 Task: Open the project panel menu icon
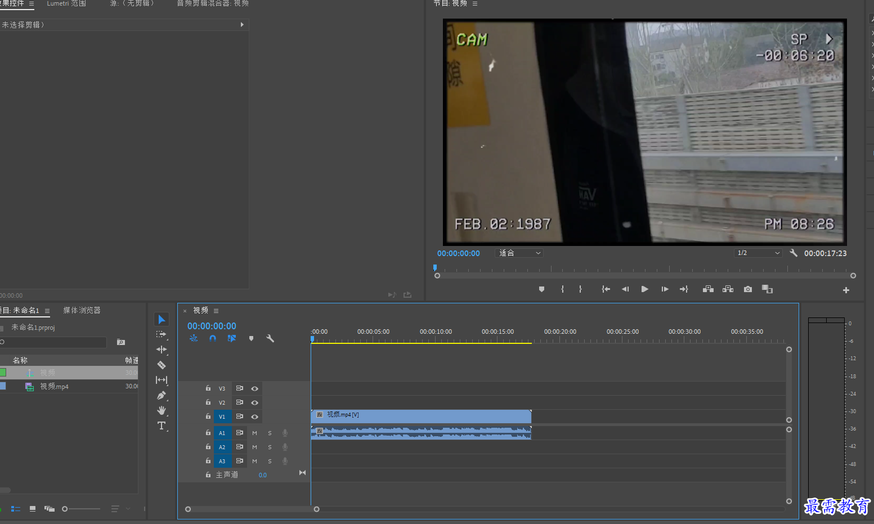point(47,311)
